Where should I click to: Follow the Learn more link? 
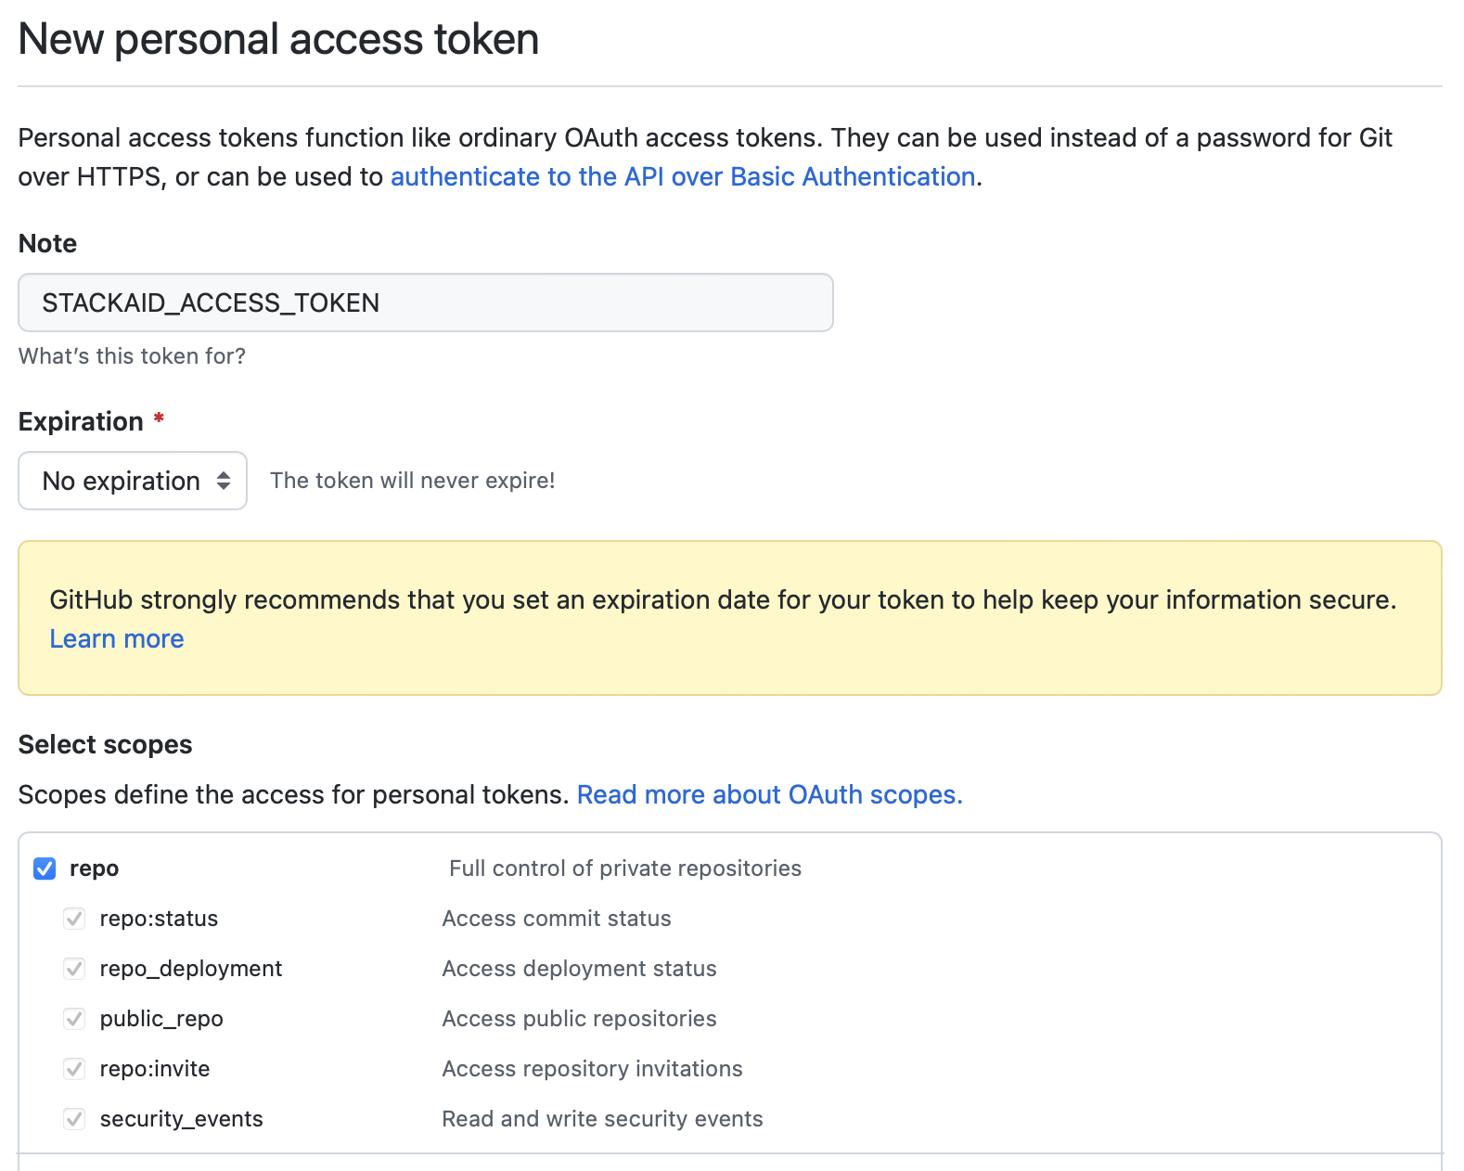pos(117,638)
